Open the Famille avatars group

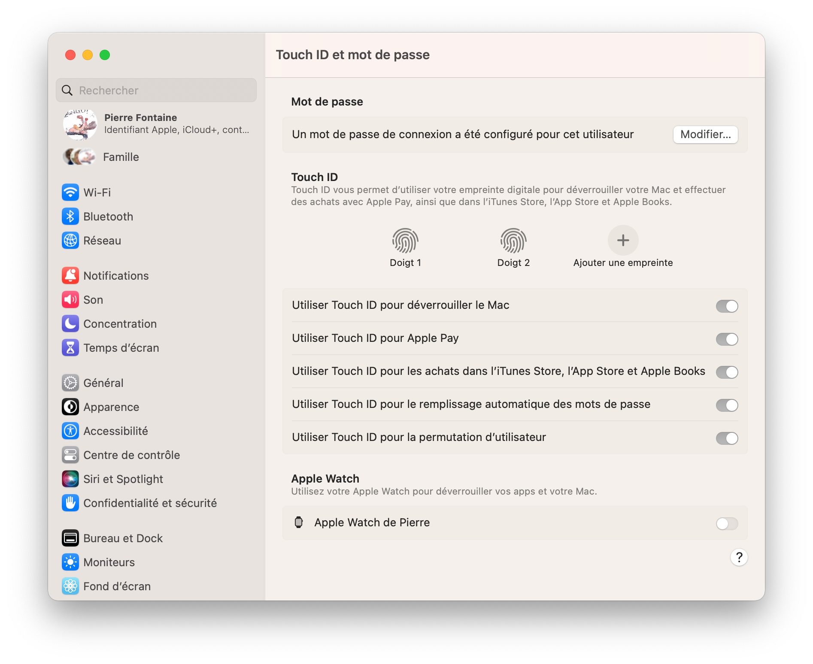[x=79, y=157]
